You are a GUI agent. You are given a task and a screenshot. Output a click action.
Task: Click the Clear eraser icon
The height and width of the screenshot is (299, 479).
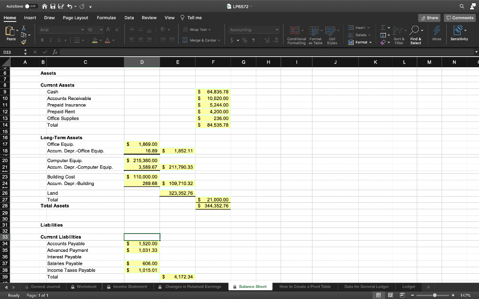click(383, 43)
